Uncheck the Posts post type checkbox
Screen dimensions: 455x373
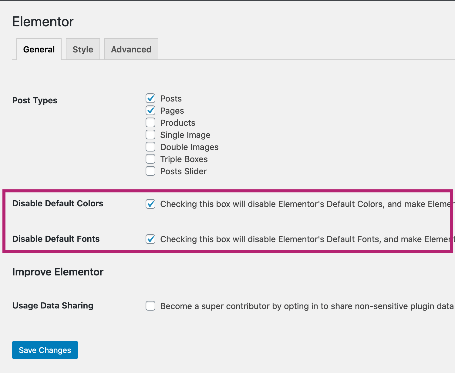point(150,98)
